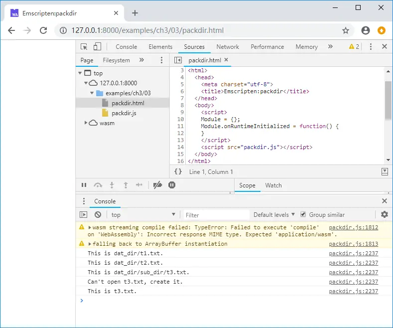Hide the navigator sidebar toggle icon
393x328 pixels.
point(178,60)
